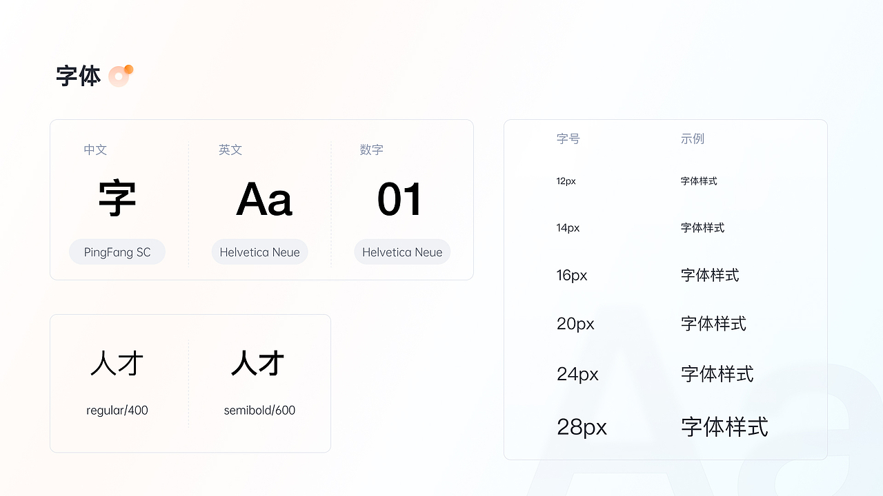883x496 pixels.
Task: Select the semibold/600 weight label
Action: [x=259, y=411]
